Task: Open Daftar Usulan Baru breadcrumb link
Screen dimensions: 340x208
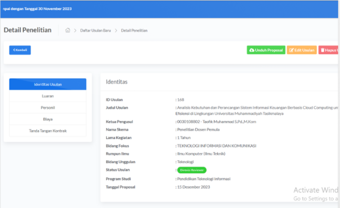Action: 95,31
